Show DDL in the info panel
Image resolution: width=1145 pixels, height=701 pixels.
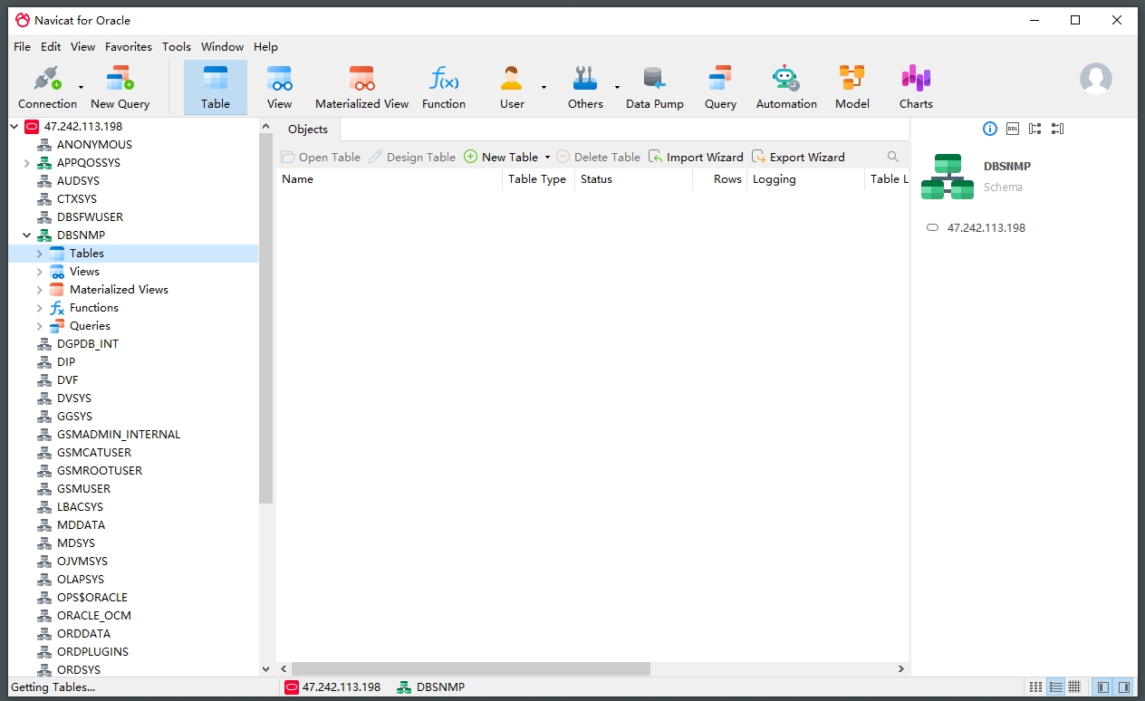[1012, 129]
